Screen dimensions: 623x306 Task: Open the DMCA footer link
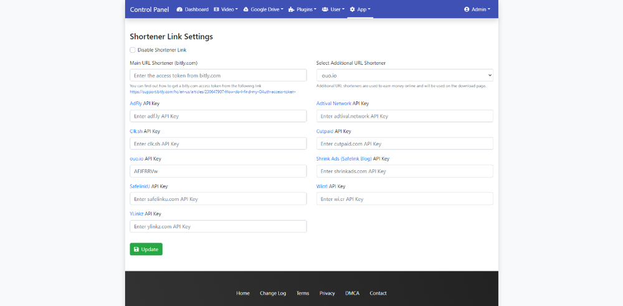352,293
